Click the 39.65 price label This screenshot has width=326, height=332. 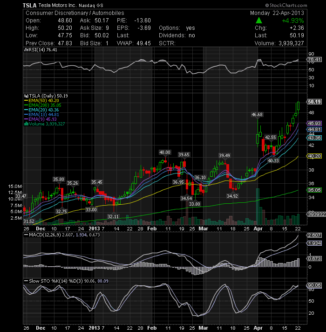[x=184, y=155]
